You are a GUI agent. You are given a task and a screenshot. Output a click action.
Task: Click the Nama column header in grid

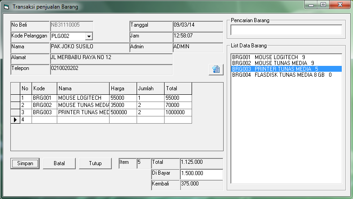click(83, 88)
